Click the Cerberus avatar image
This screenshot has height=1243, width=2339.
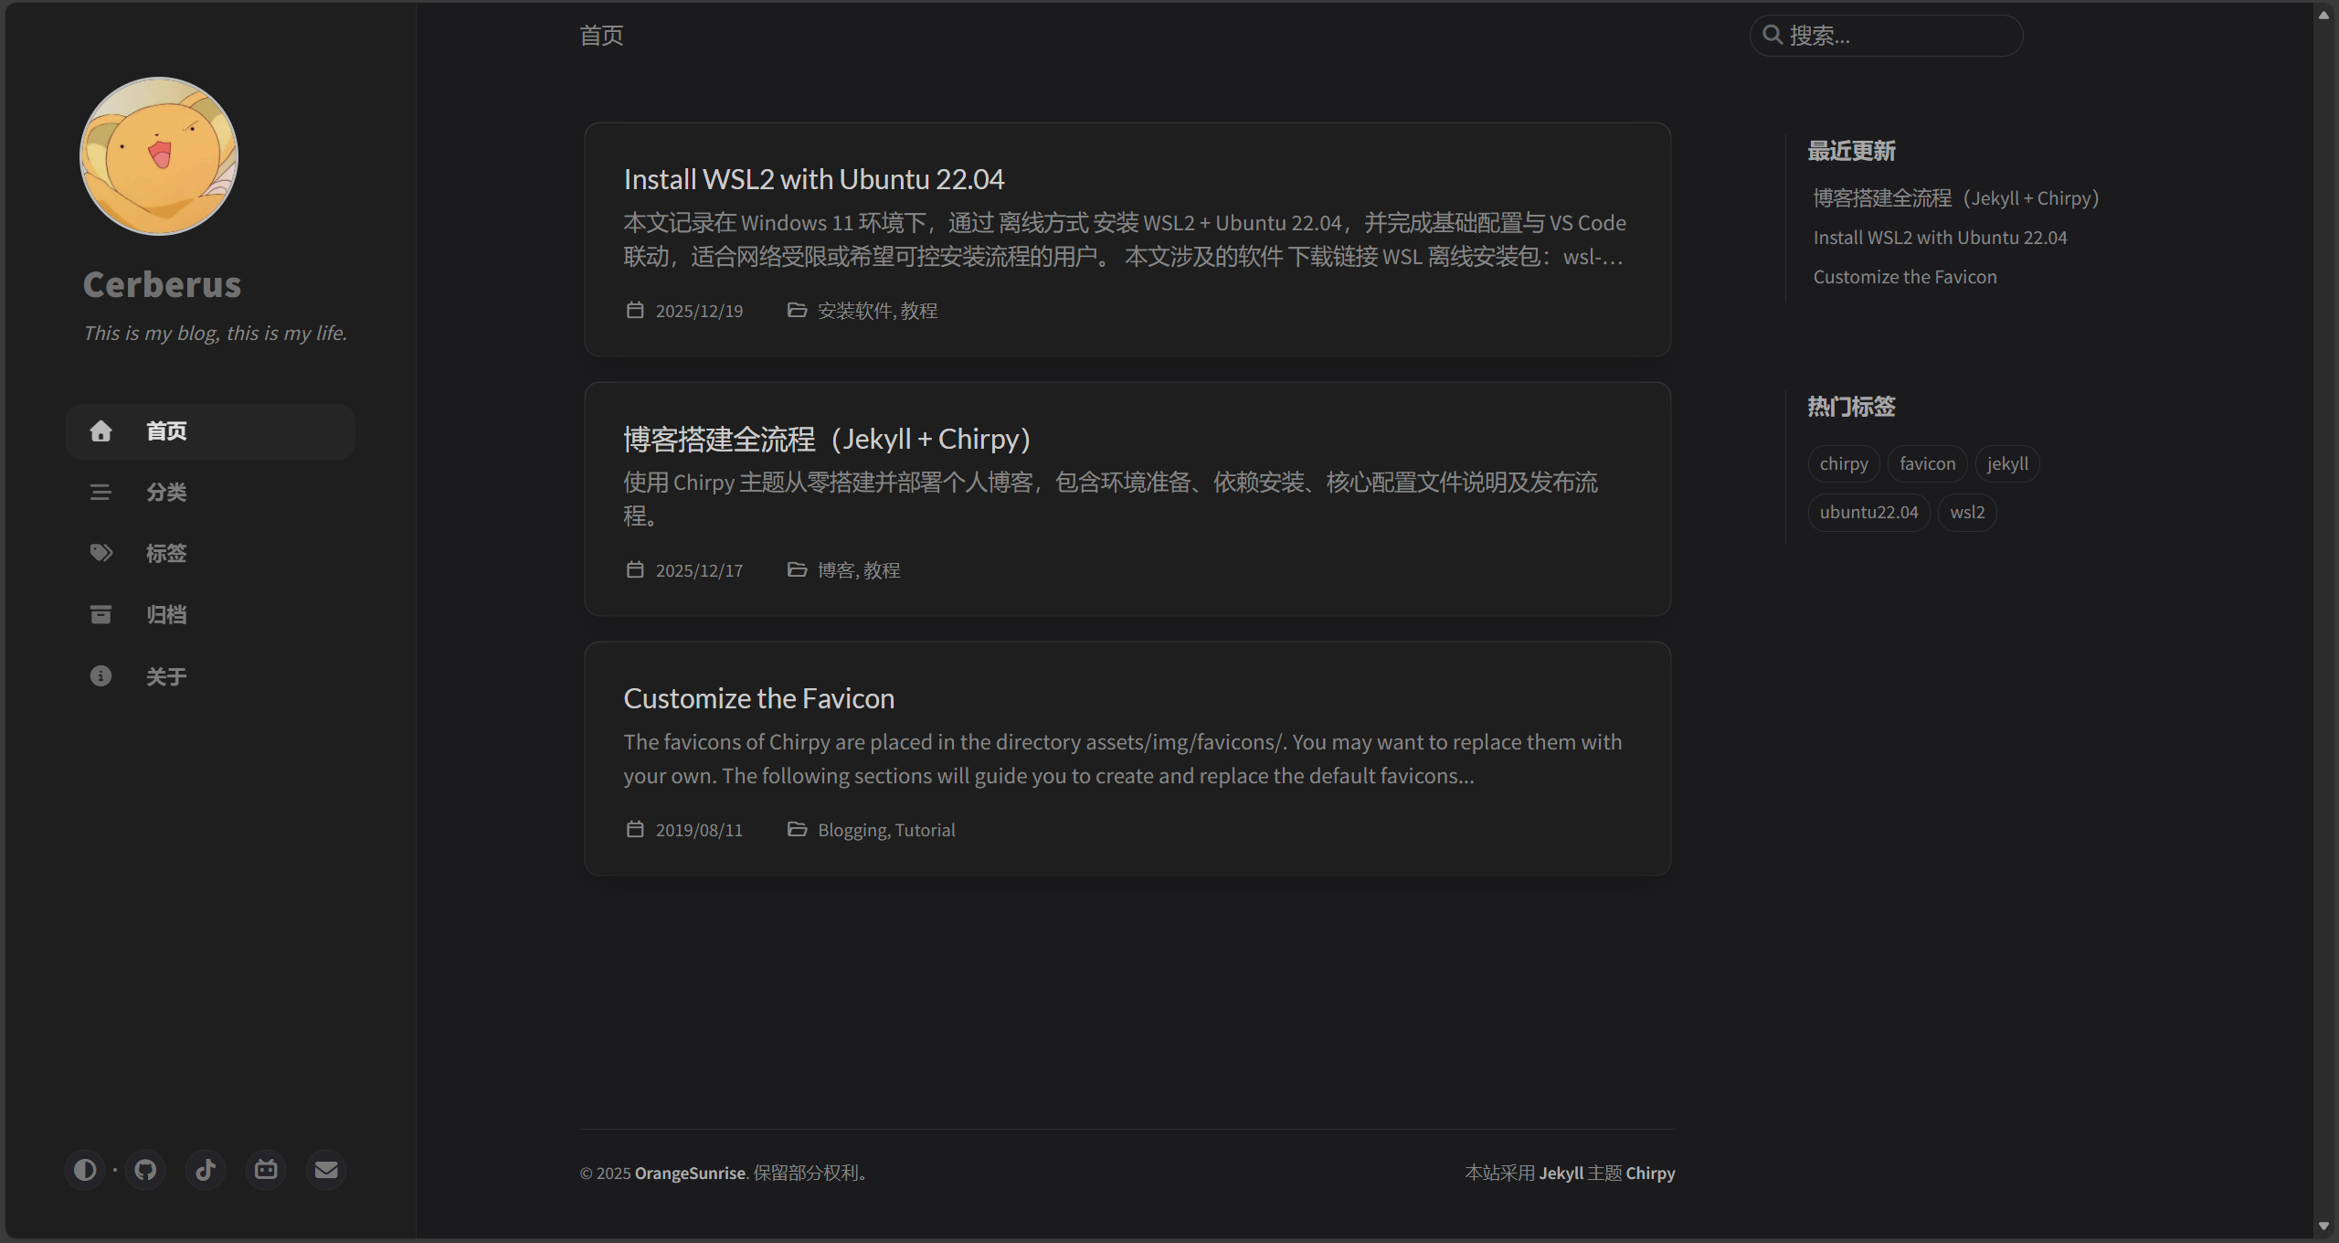coord(159,156)
